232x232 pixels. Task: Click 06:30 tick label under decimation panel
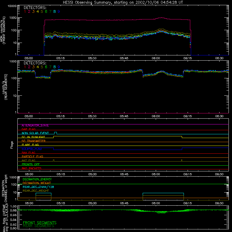[x=219, y=203]
